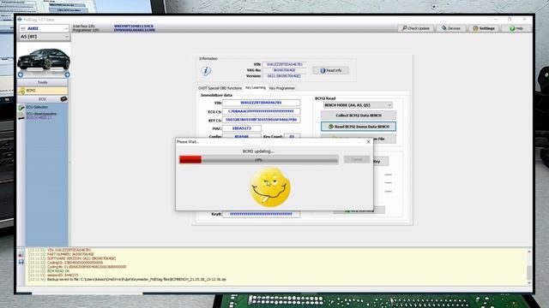Open the Tools section header
Viewport: 549px width, 308px height.
pyautogui.click(x=43, y=82)
